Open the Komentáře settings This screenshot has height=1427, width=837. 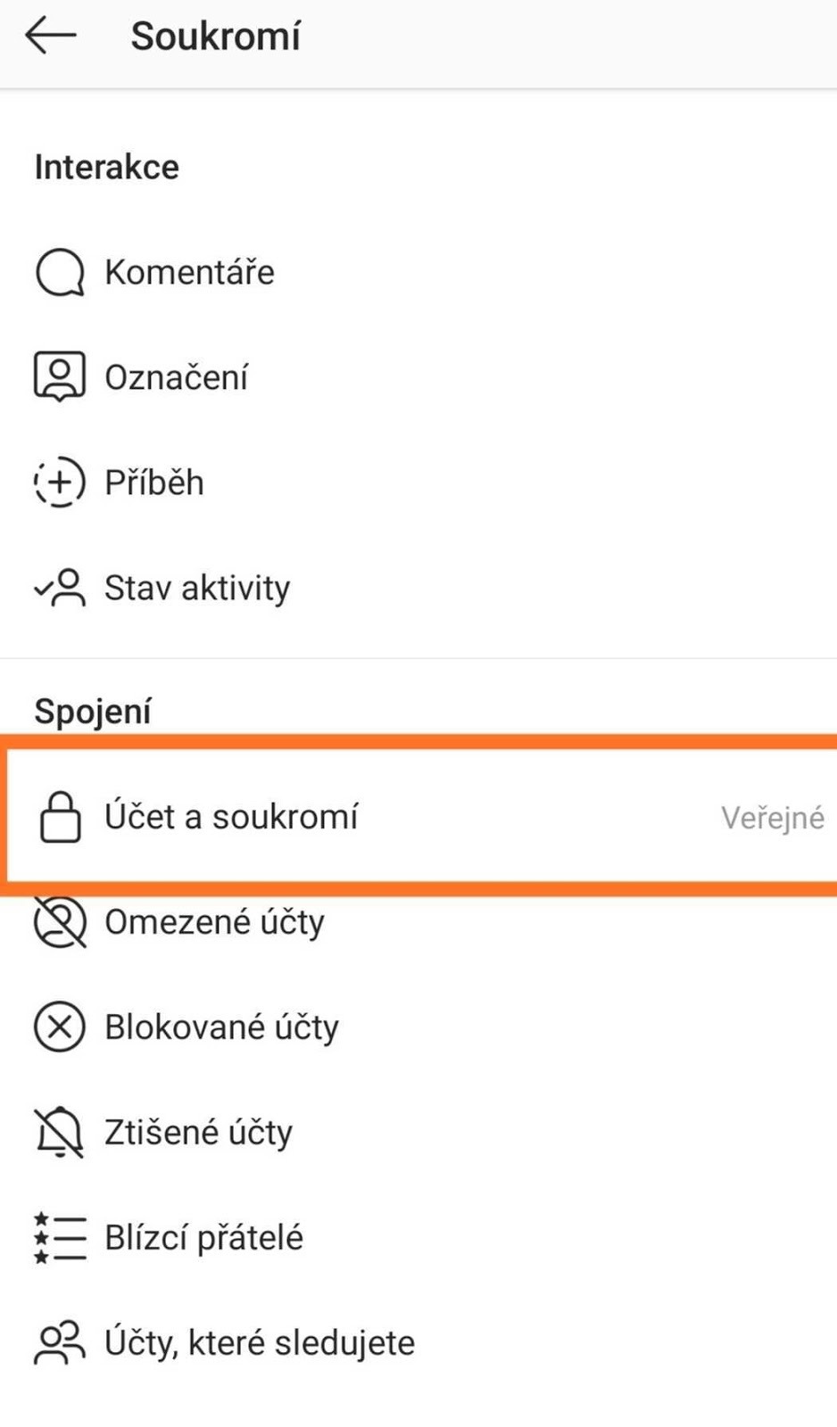(x=418, y=272)
